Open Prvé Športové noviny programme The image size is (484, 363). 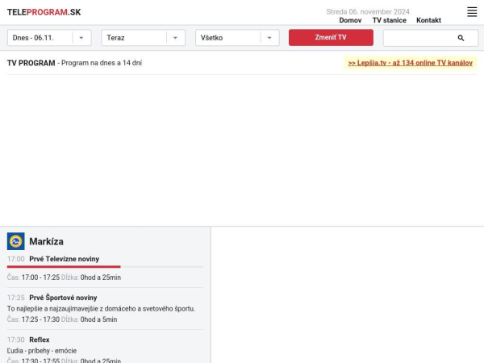(63, 298)
